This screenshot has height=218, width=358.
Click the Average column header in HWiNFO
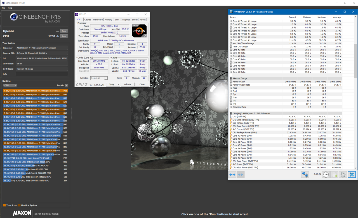pyautogui.click(x=337, y=17)
